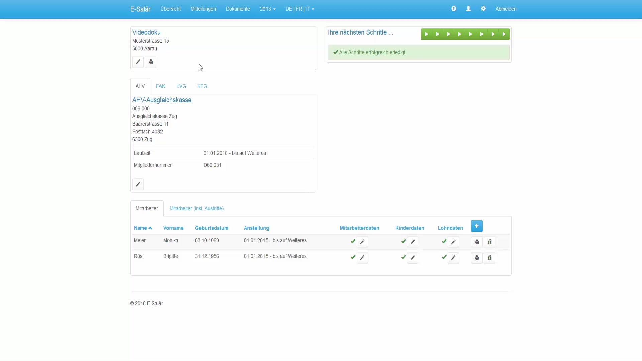This screenshot has width=642, height=361.
Task: Add a new employee with plus button
Action: (476, 226)
